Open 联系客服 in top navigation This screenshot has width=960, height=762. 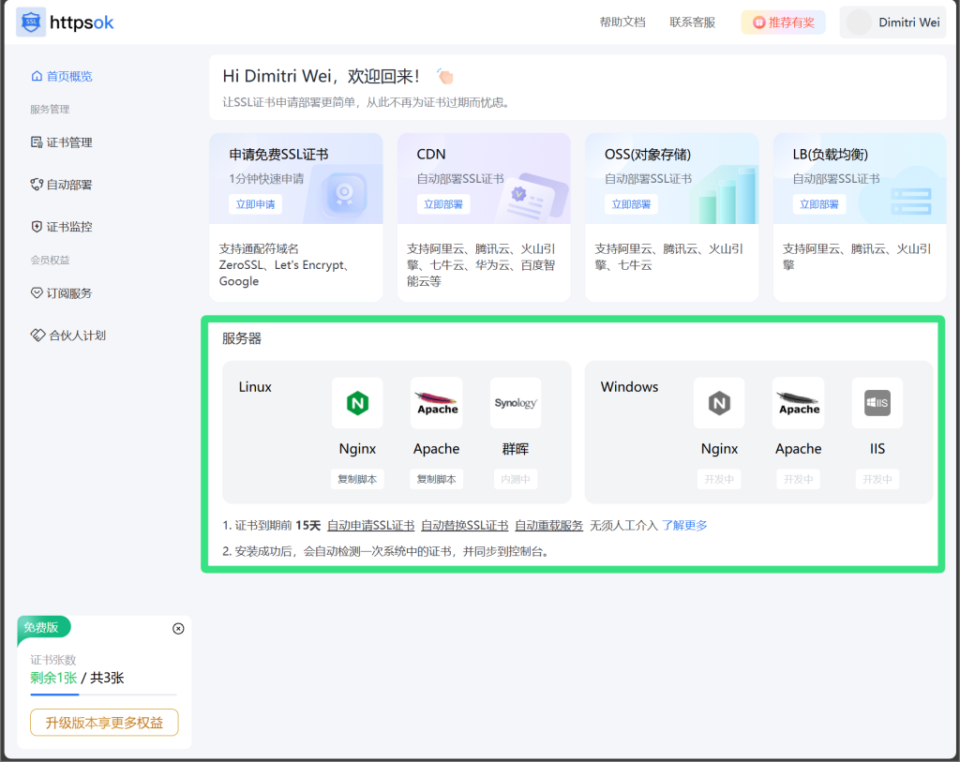(x=693, y=22)
